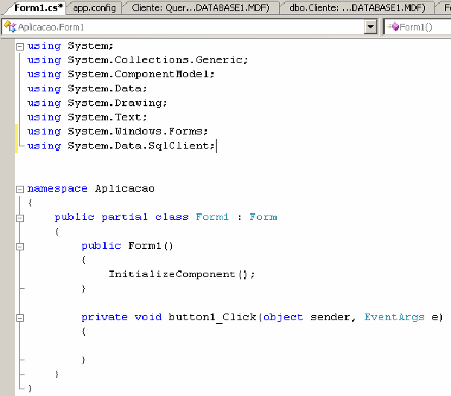Click the System.ComponentModel using line

tap(141, 74)
